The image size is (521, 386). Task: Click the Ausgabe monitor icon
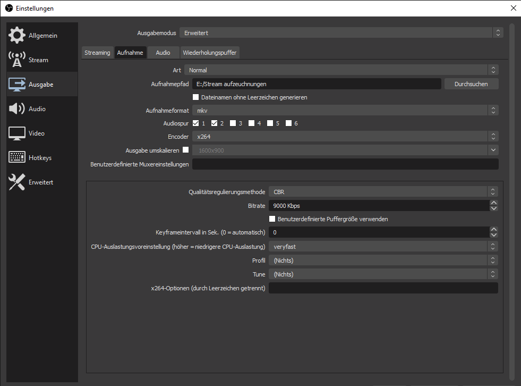pyautogui.click(x=17, y=85)
